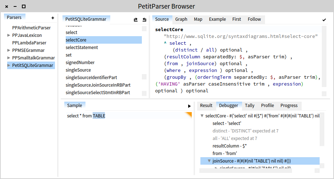The height and width of the screenshot is (179, 334).
Task: Click the Parsers panel tab
Action: coord(14,18)
